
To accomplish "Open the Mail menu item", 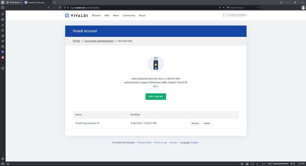I will [107, 16].
